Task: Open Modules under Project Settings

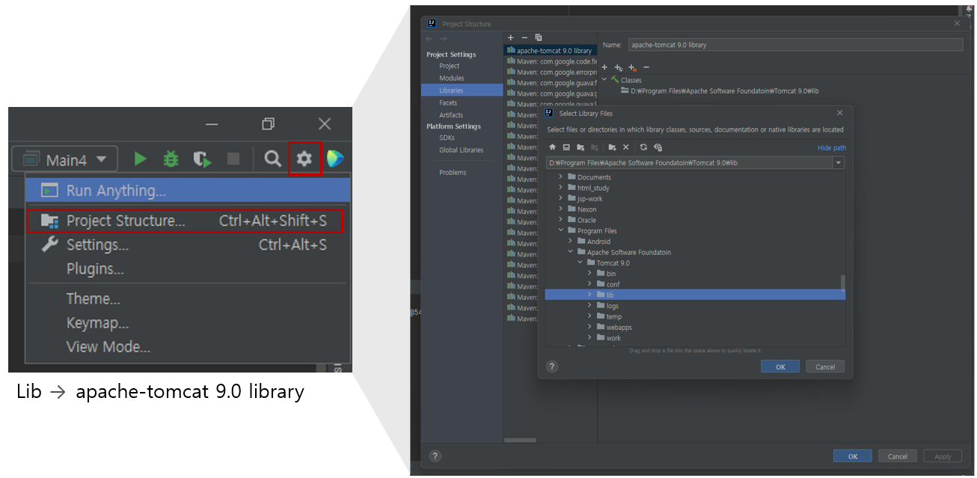Action: [x=451, y=78]
